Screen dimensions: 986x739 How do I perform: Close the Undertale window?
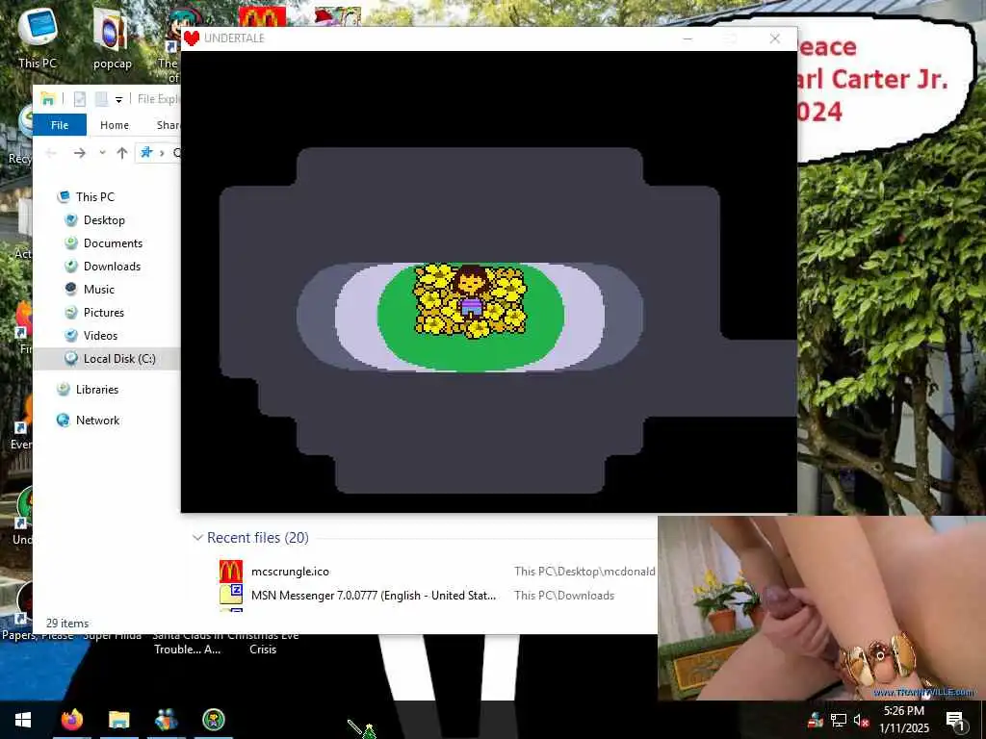(x=775, y=38)
